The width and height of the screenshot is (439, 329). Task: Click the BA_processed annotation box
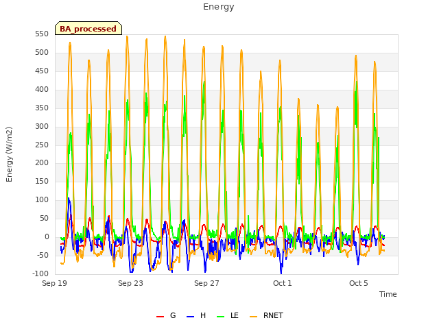pyautogui.click(x=88, y=28)
